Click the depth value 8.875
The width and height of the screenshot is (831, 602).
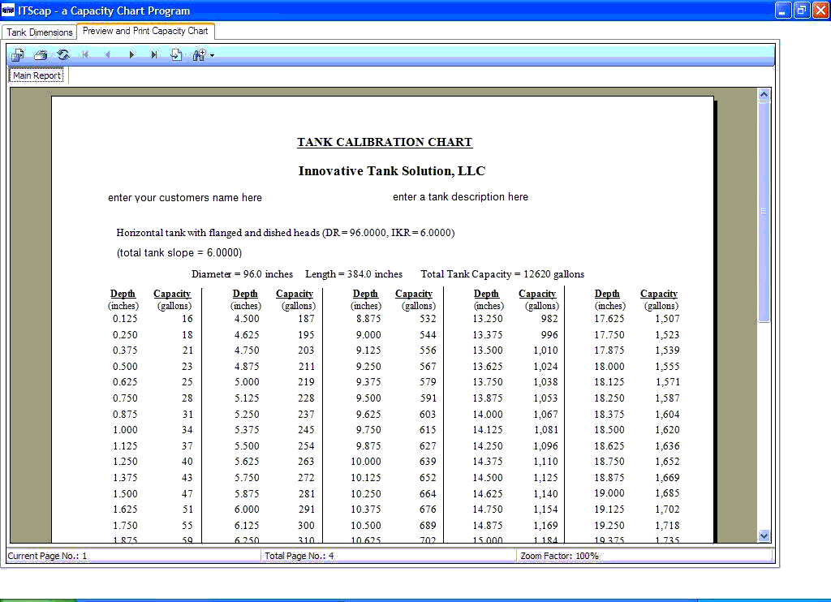click(x=368, y=319)
